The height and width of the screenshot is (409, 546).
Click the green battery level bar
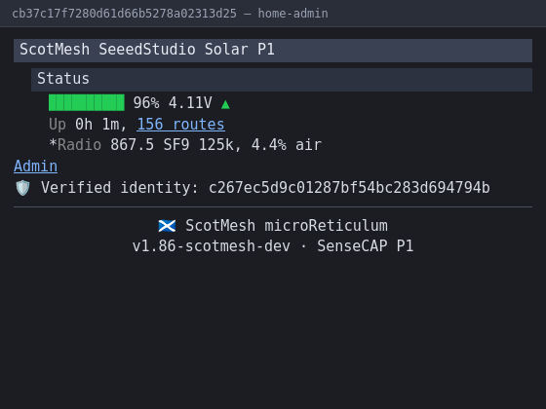coord(87,102)
